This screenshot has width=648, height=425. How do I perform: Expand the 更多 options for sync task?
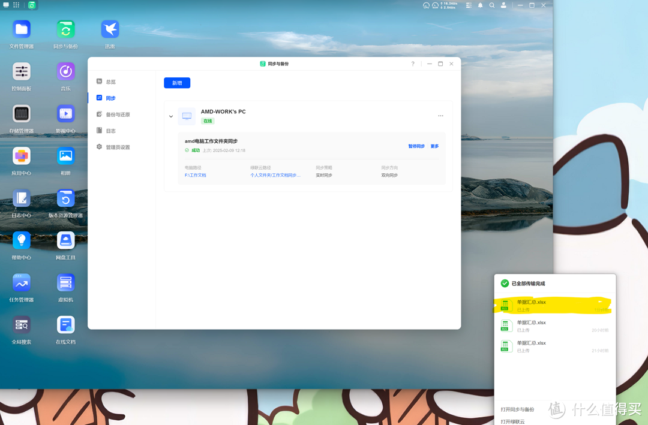click(434, 146)
